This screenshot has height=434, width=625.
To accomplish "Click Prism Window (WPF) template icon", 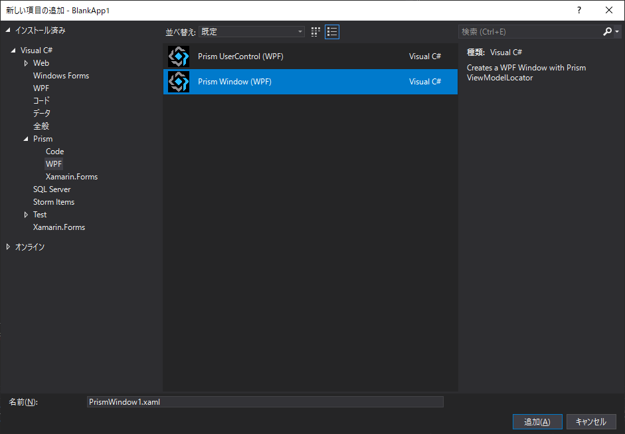I will click(x=179, y=82).
